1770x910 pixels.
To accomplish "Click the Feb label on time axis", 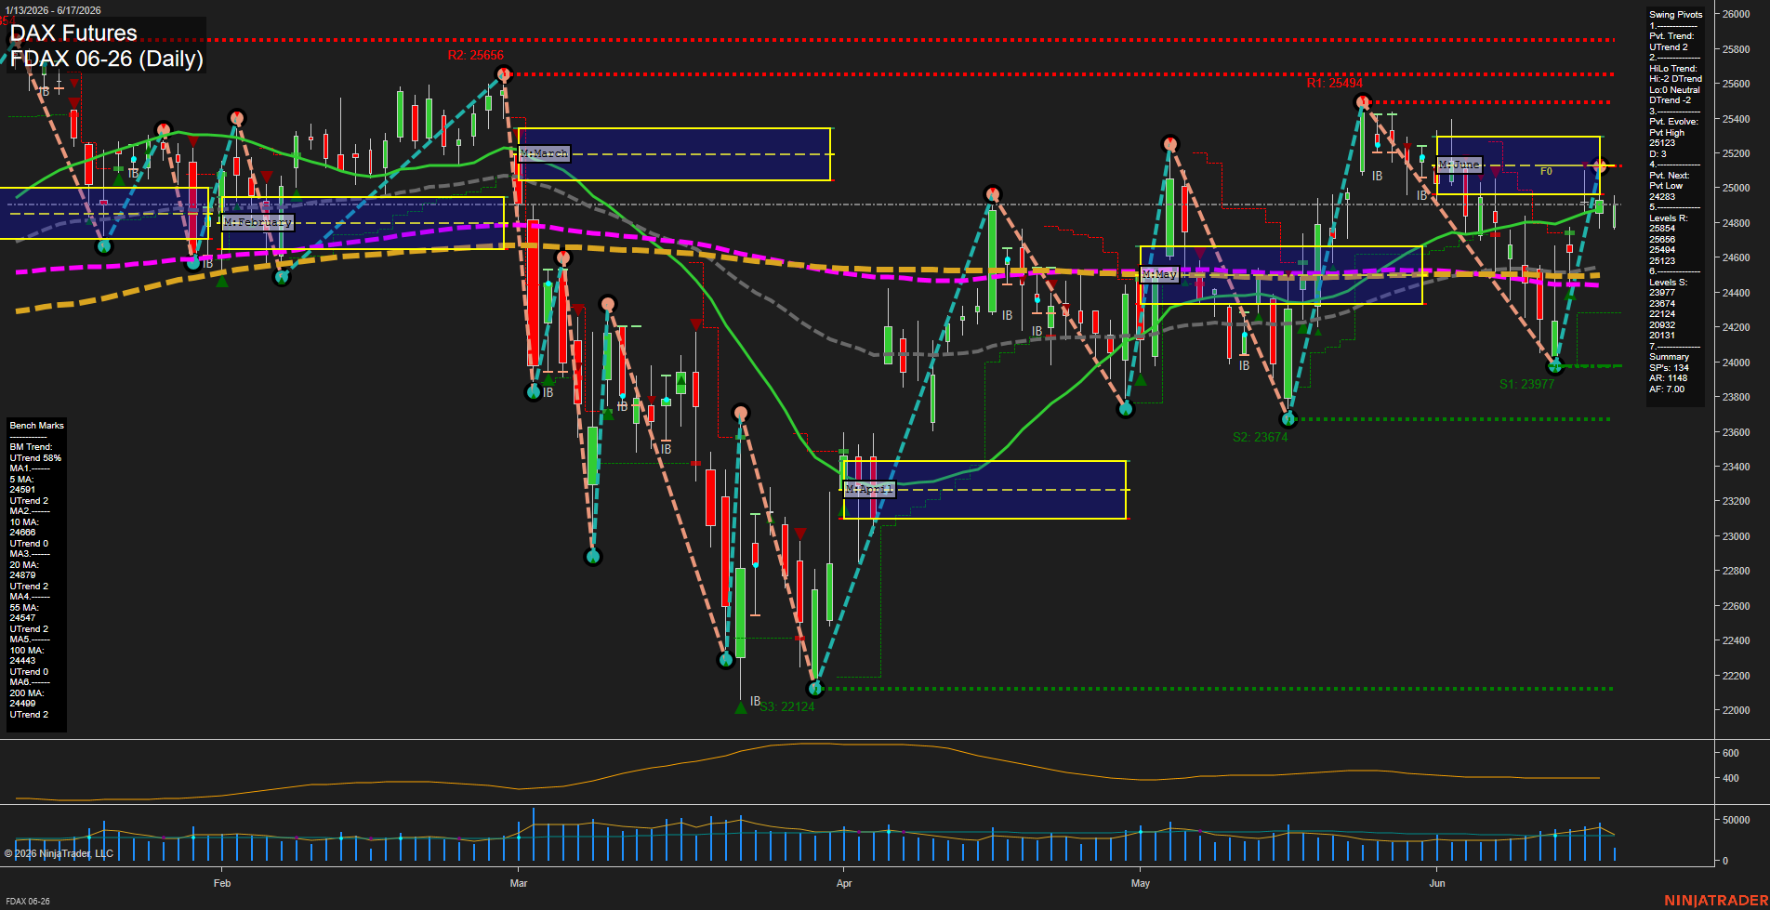I will (221, 883).
